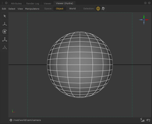Activate the Translate manipulator tool

pyautogui.click(x=5, y=24)
